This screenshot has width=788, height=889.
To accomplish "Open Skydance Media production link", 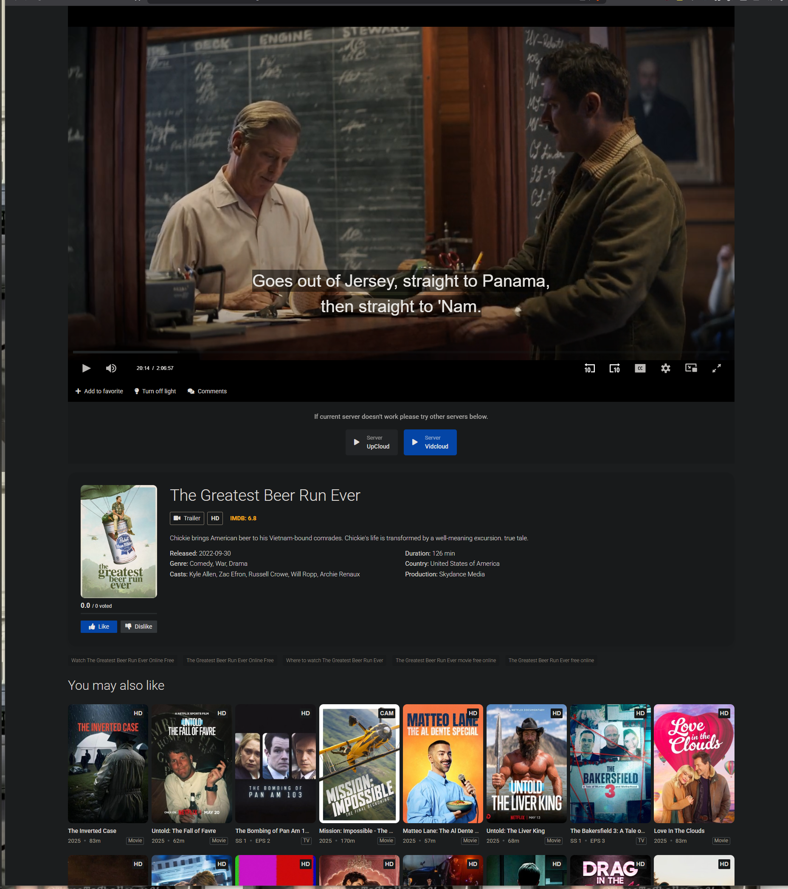I will click(x=462, y=574).
